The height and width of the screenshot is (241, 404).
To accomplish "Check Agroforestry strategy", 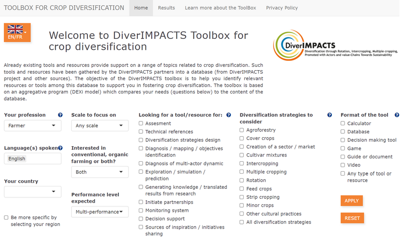I will [241, 130].
